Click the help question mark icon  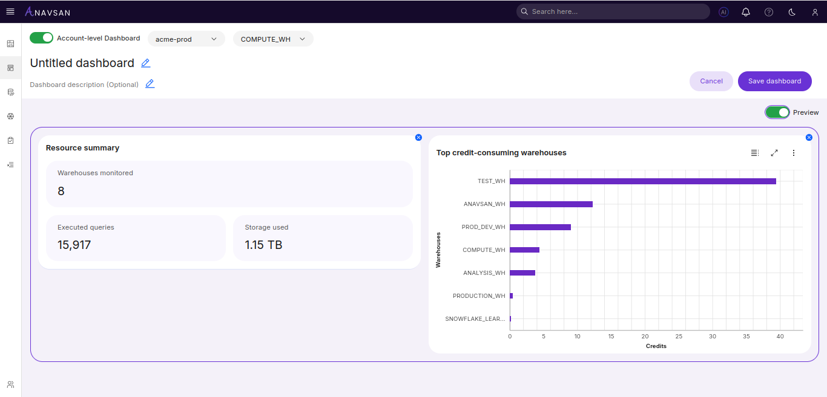pyautogui.click(x=769, y=11)
